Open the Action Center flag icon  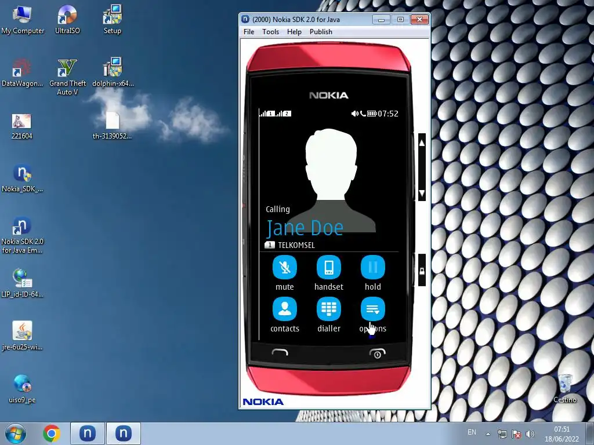pos(516,434)
